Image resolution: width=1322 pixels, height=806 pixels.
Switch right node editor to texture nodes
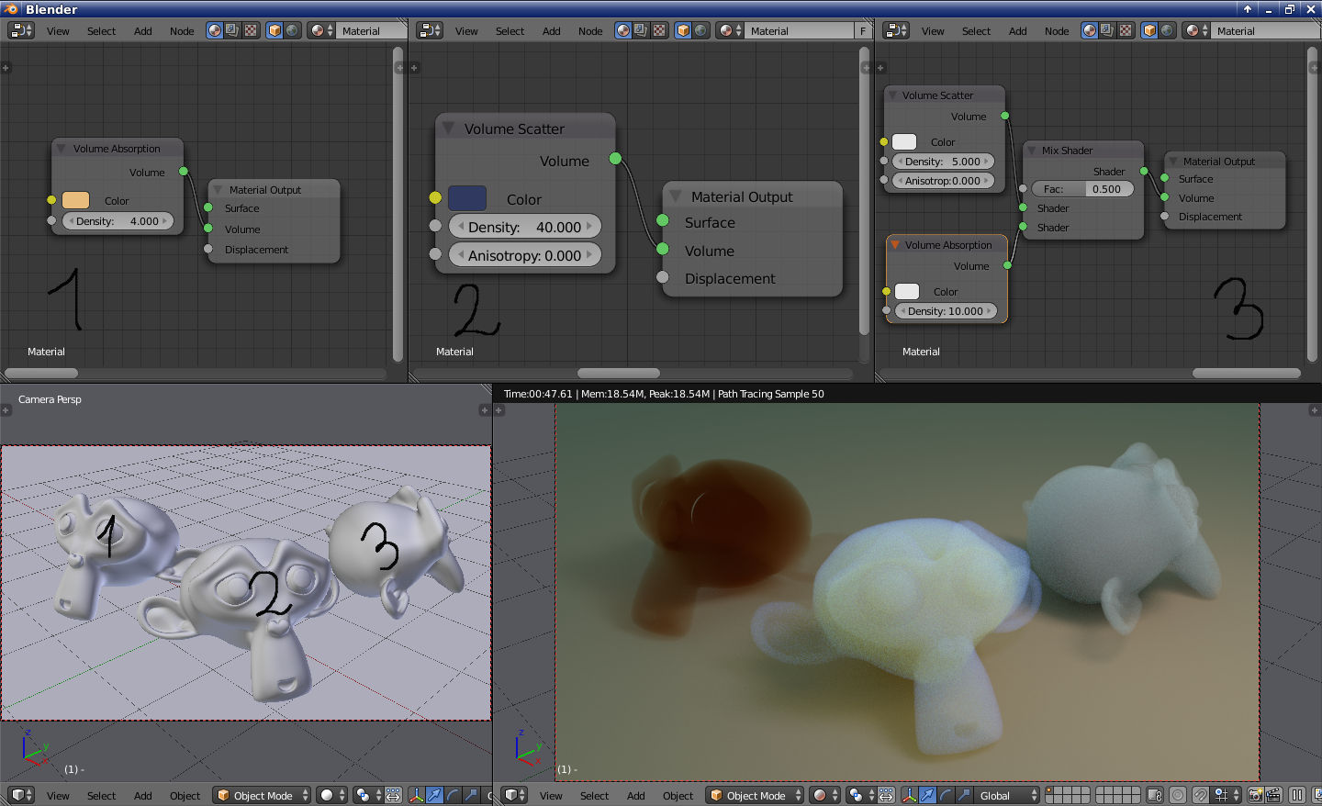pyautogui.click(x=1125, y=30)
